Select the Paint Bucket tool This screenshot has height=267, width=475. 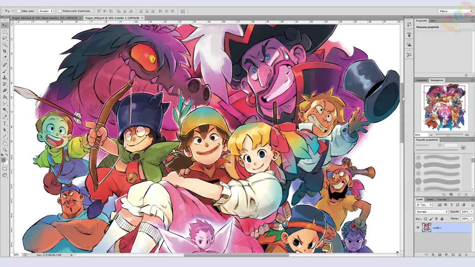point(4,97)
